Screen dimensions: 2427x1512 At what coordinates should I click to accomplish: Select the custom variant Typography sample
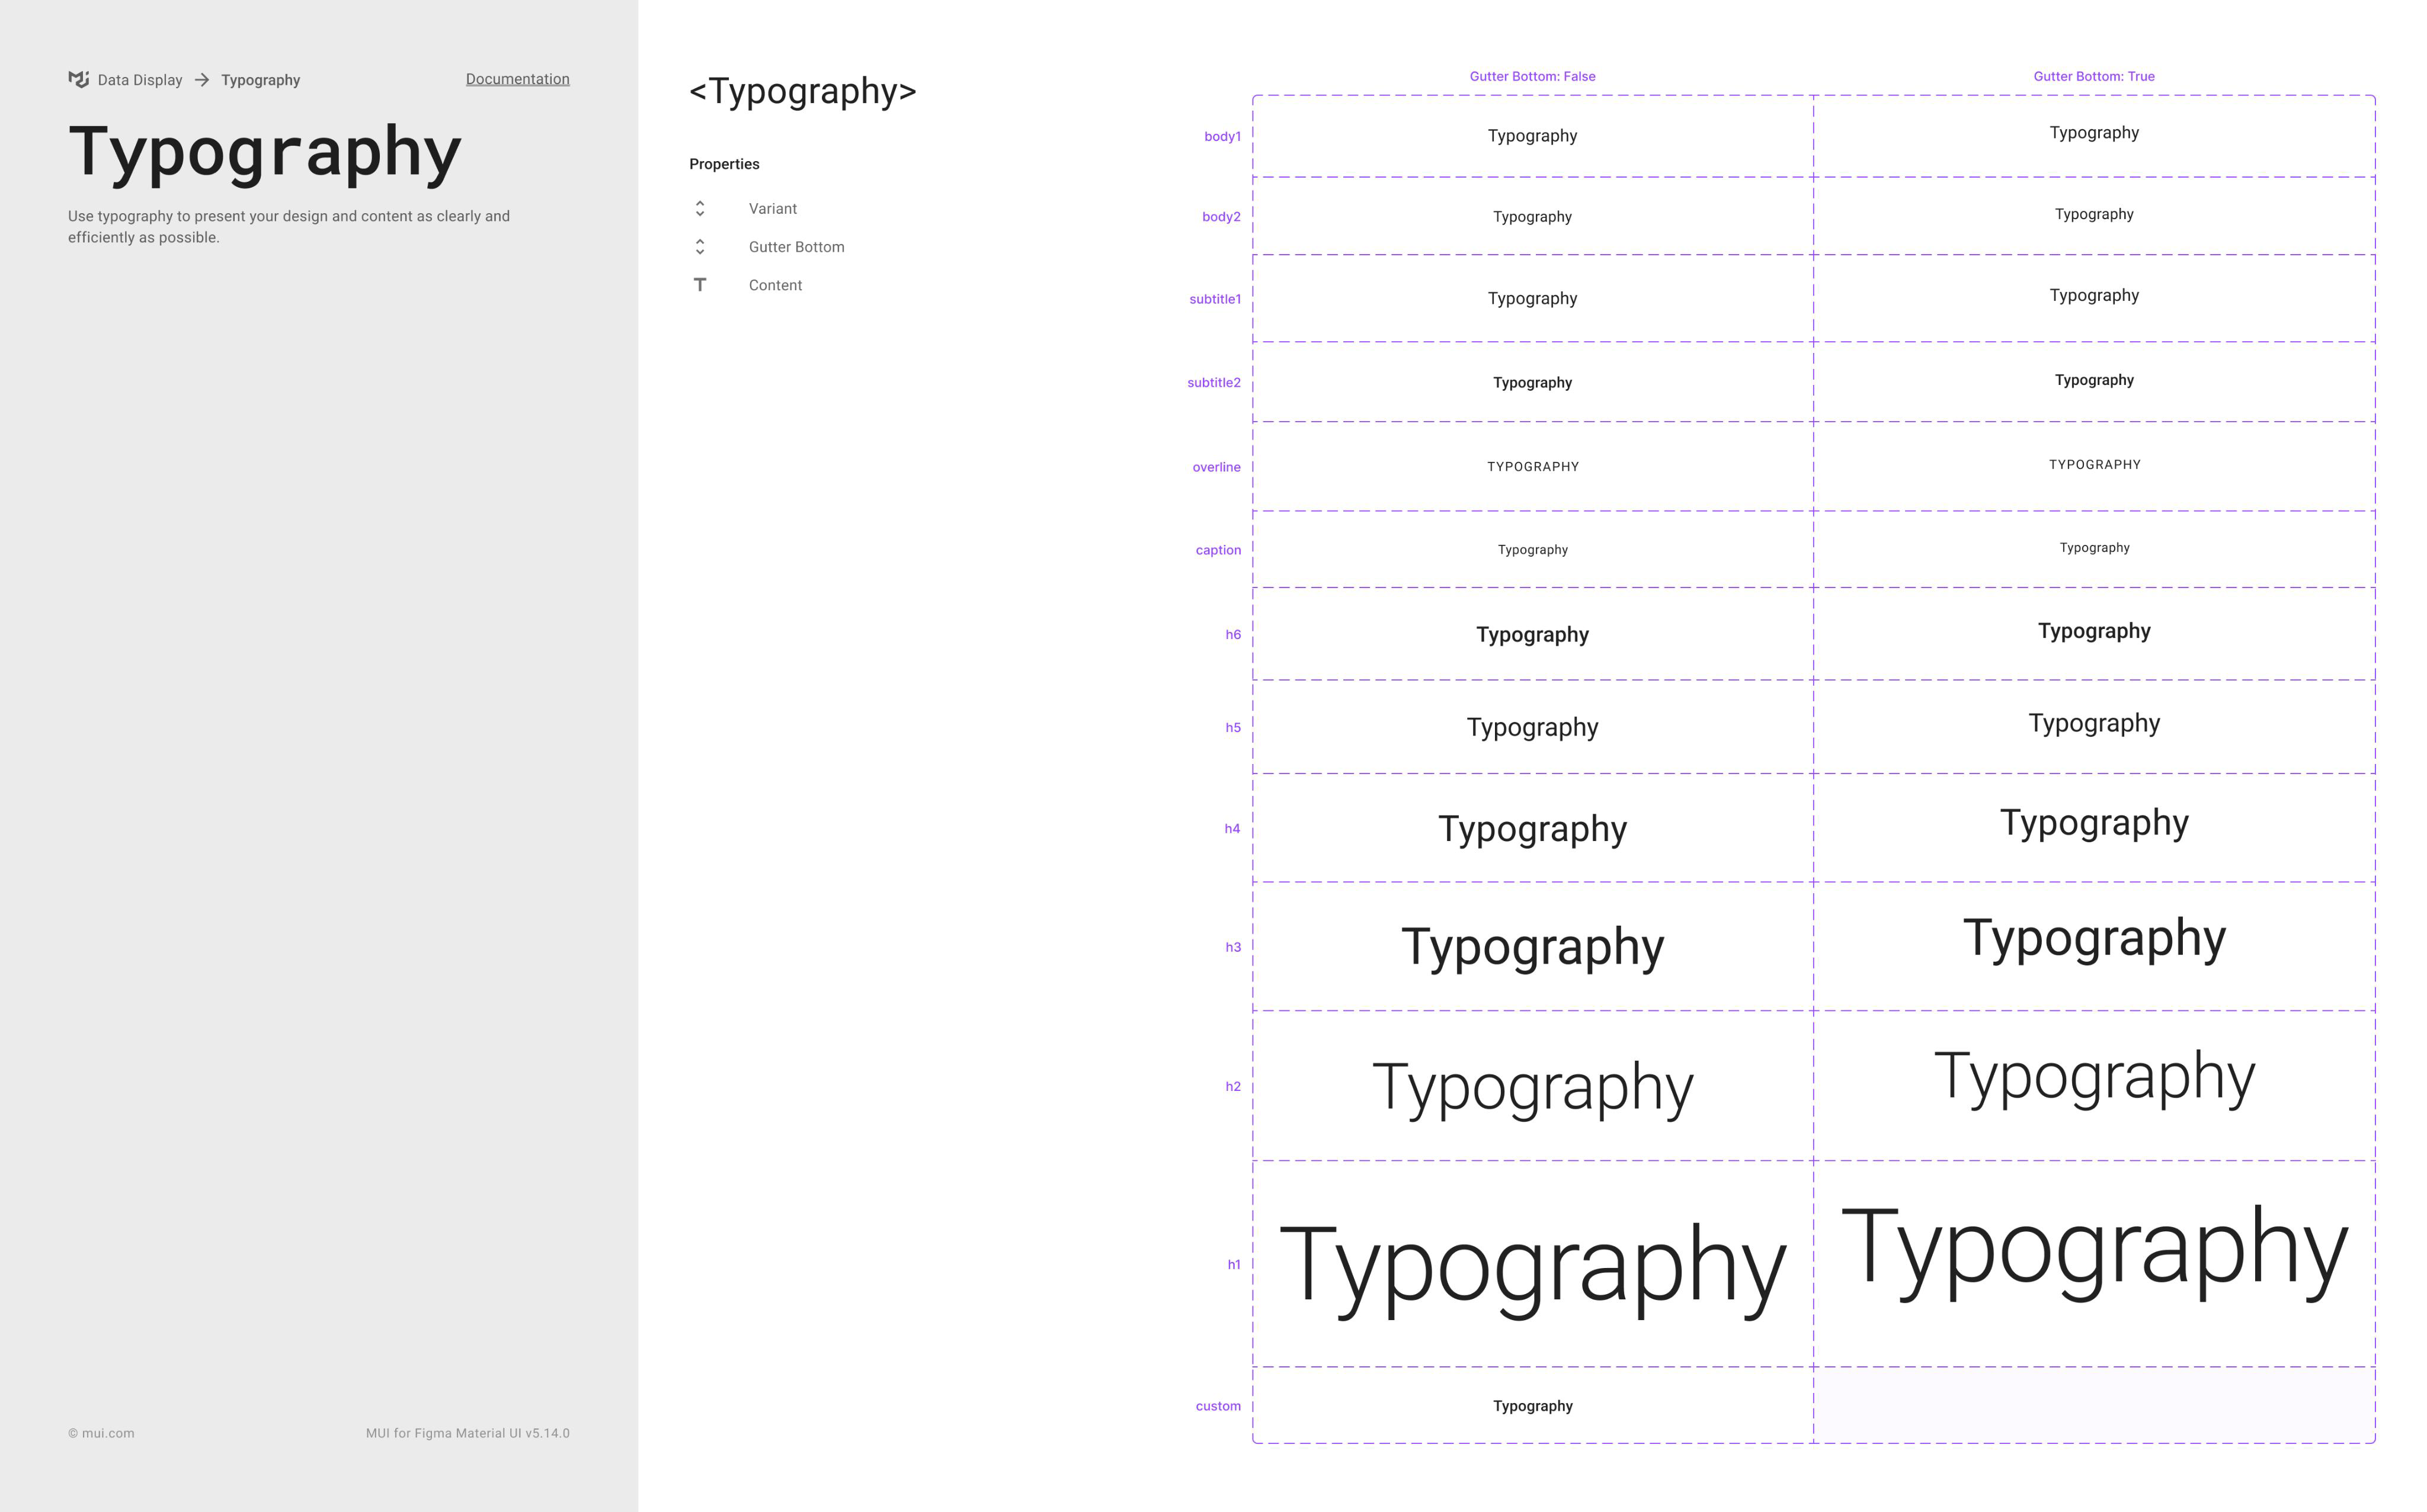coord(1533,1406)
